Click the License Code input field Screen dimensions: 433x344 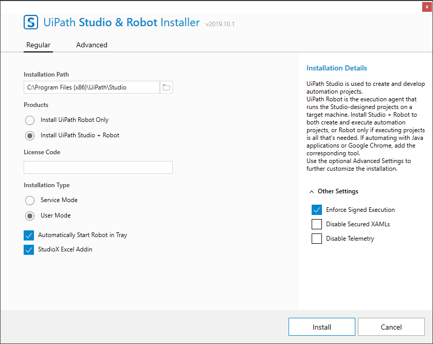click(x=98, y=167)
